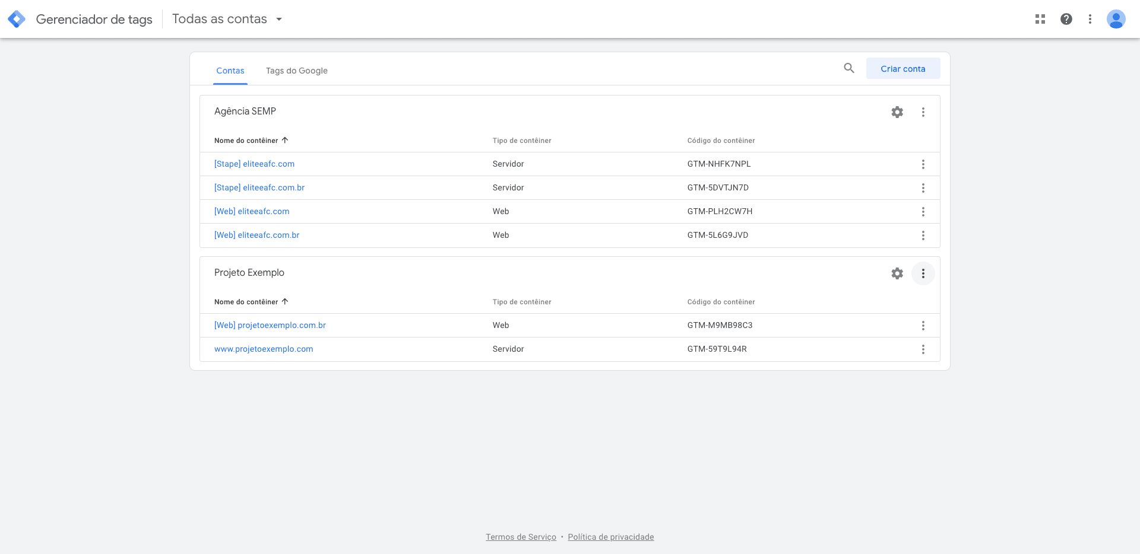Open row menu for GTM-5DVTJN7D container
1140x554 pixels.
tap(923, 188)
